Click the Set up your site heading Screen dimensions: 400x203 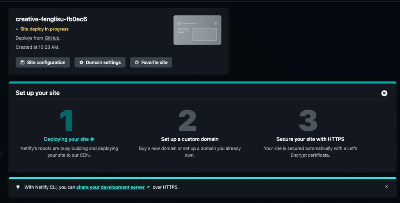click(38, 93)
